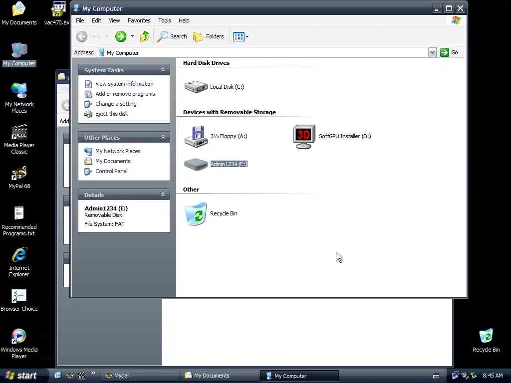The width and height of the screenshot is (511, 383).
Task: Click the Go button beside address bar
Action: (449, 52)
